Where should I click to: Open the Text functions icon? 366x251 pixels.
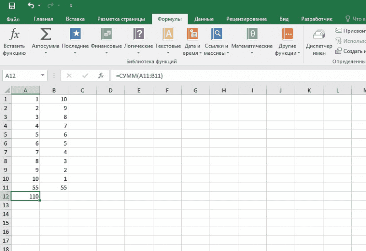coord(168,35)
